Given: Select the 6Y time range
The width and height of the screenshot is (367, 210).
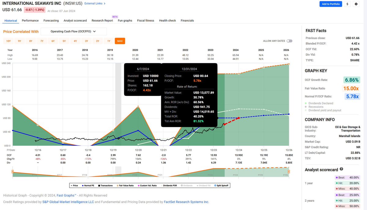Looking at the screenshot, I should pos(53,41).
